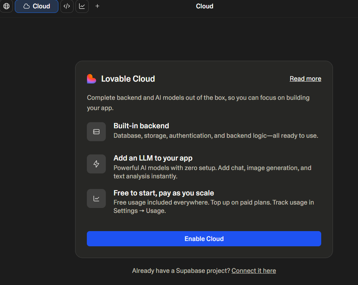Click the 'Database, storage, authentication' description
Image resolution: width=358 pixels, height=285 pixels.
(216, 135)
